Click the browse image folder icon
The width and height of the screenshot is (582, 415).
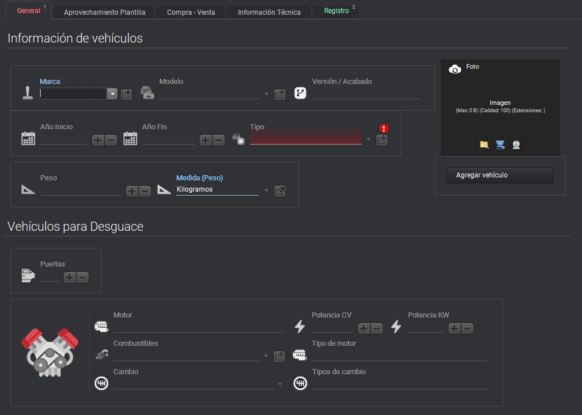pyautogui.click(x=484, y=145)
